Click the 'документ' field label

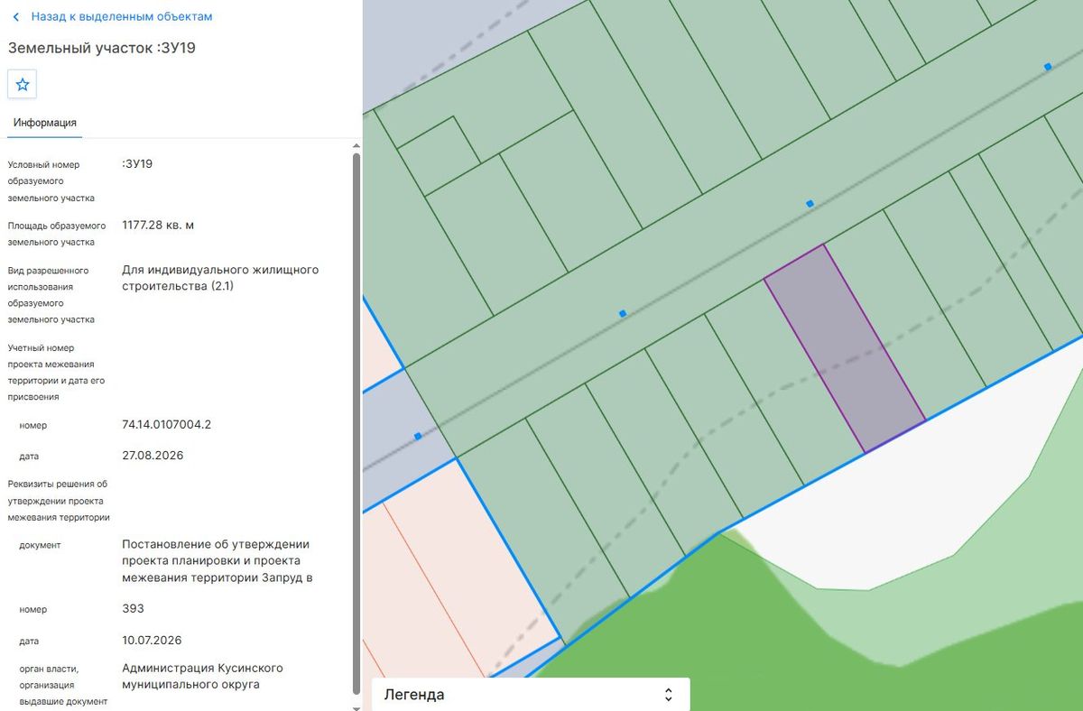(40, 545)
